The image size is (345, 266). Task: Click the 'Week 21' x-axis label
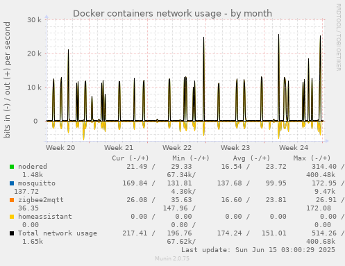[x=119, y=148]
